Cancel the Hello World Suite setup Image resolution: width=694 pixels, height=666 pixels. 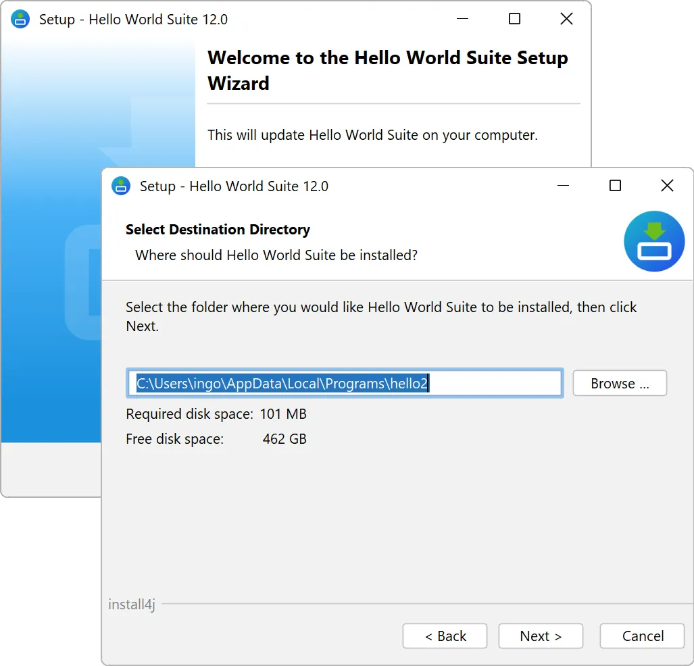pos(641,636)
